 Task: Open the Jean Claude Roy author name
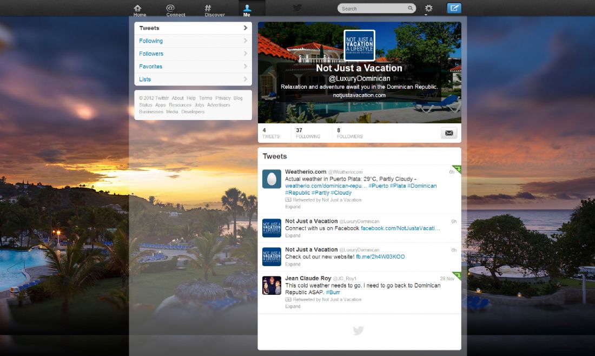[308, 278]
